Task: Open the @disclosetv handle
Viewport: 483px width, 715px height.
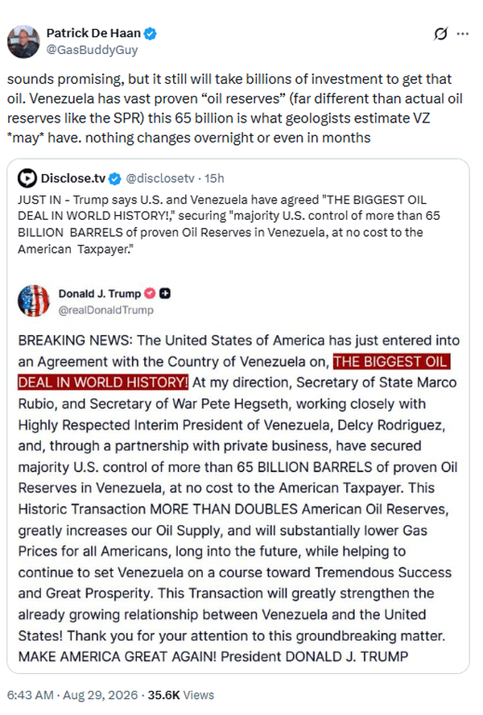Action: (x=160, y=178)
